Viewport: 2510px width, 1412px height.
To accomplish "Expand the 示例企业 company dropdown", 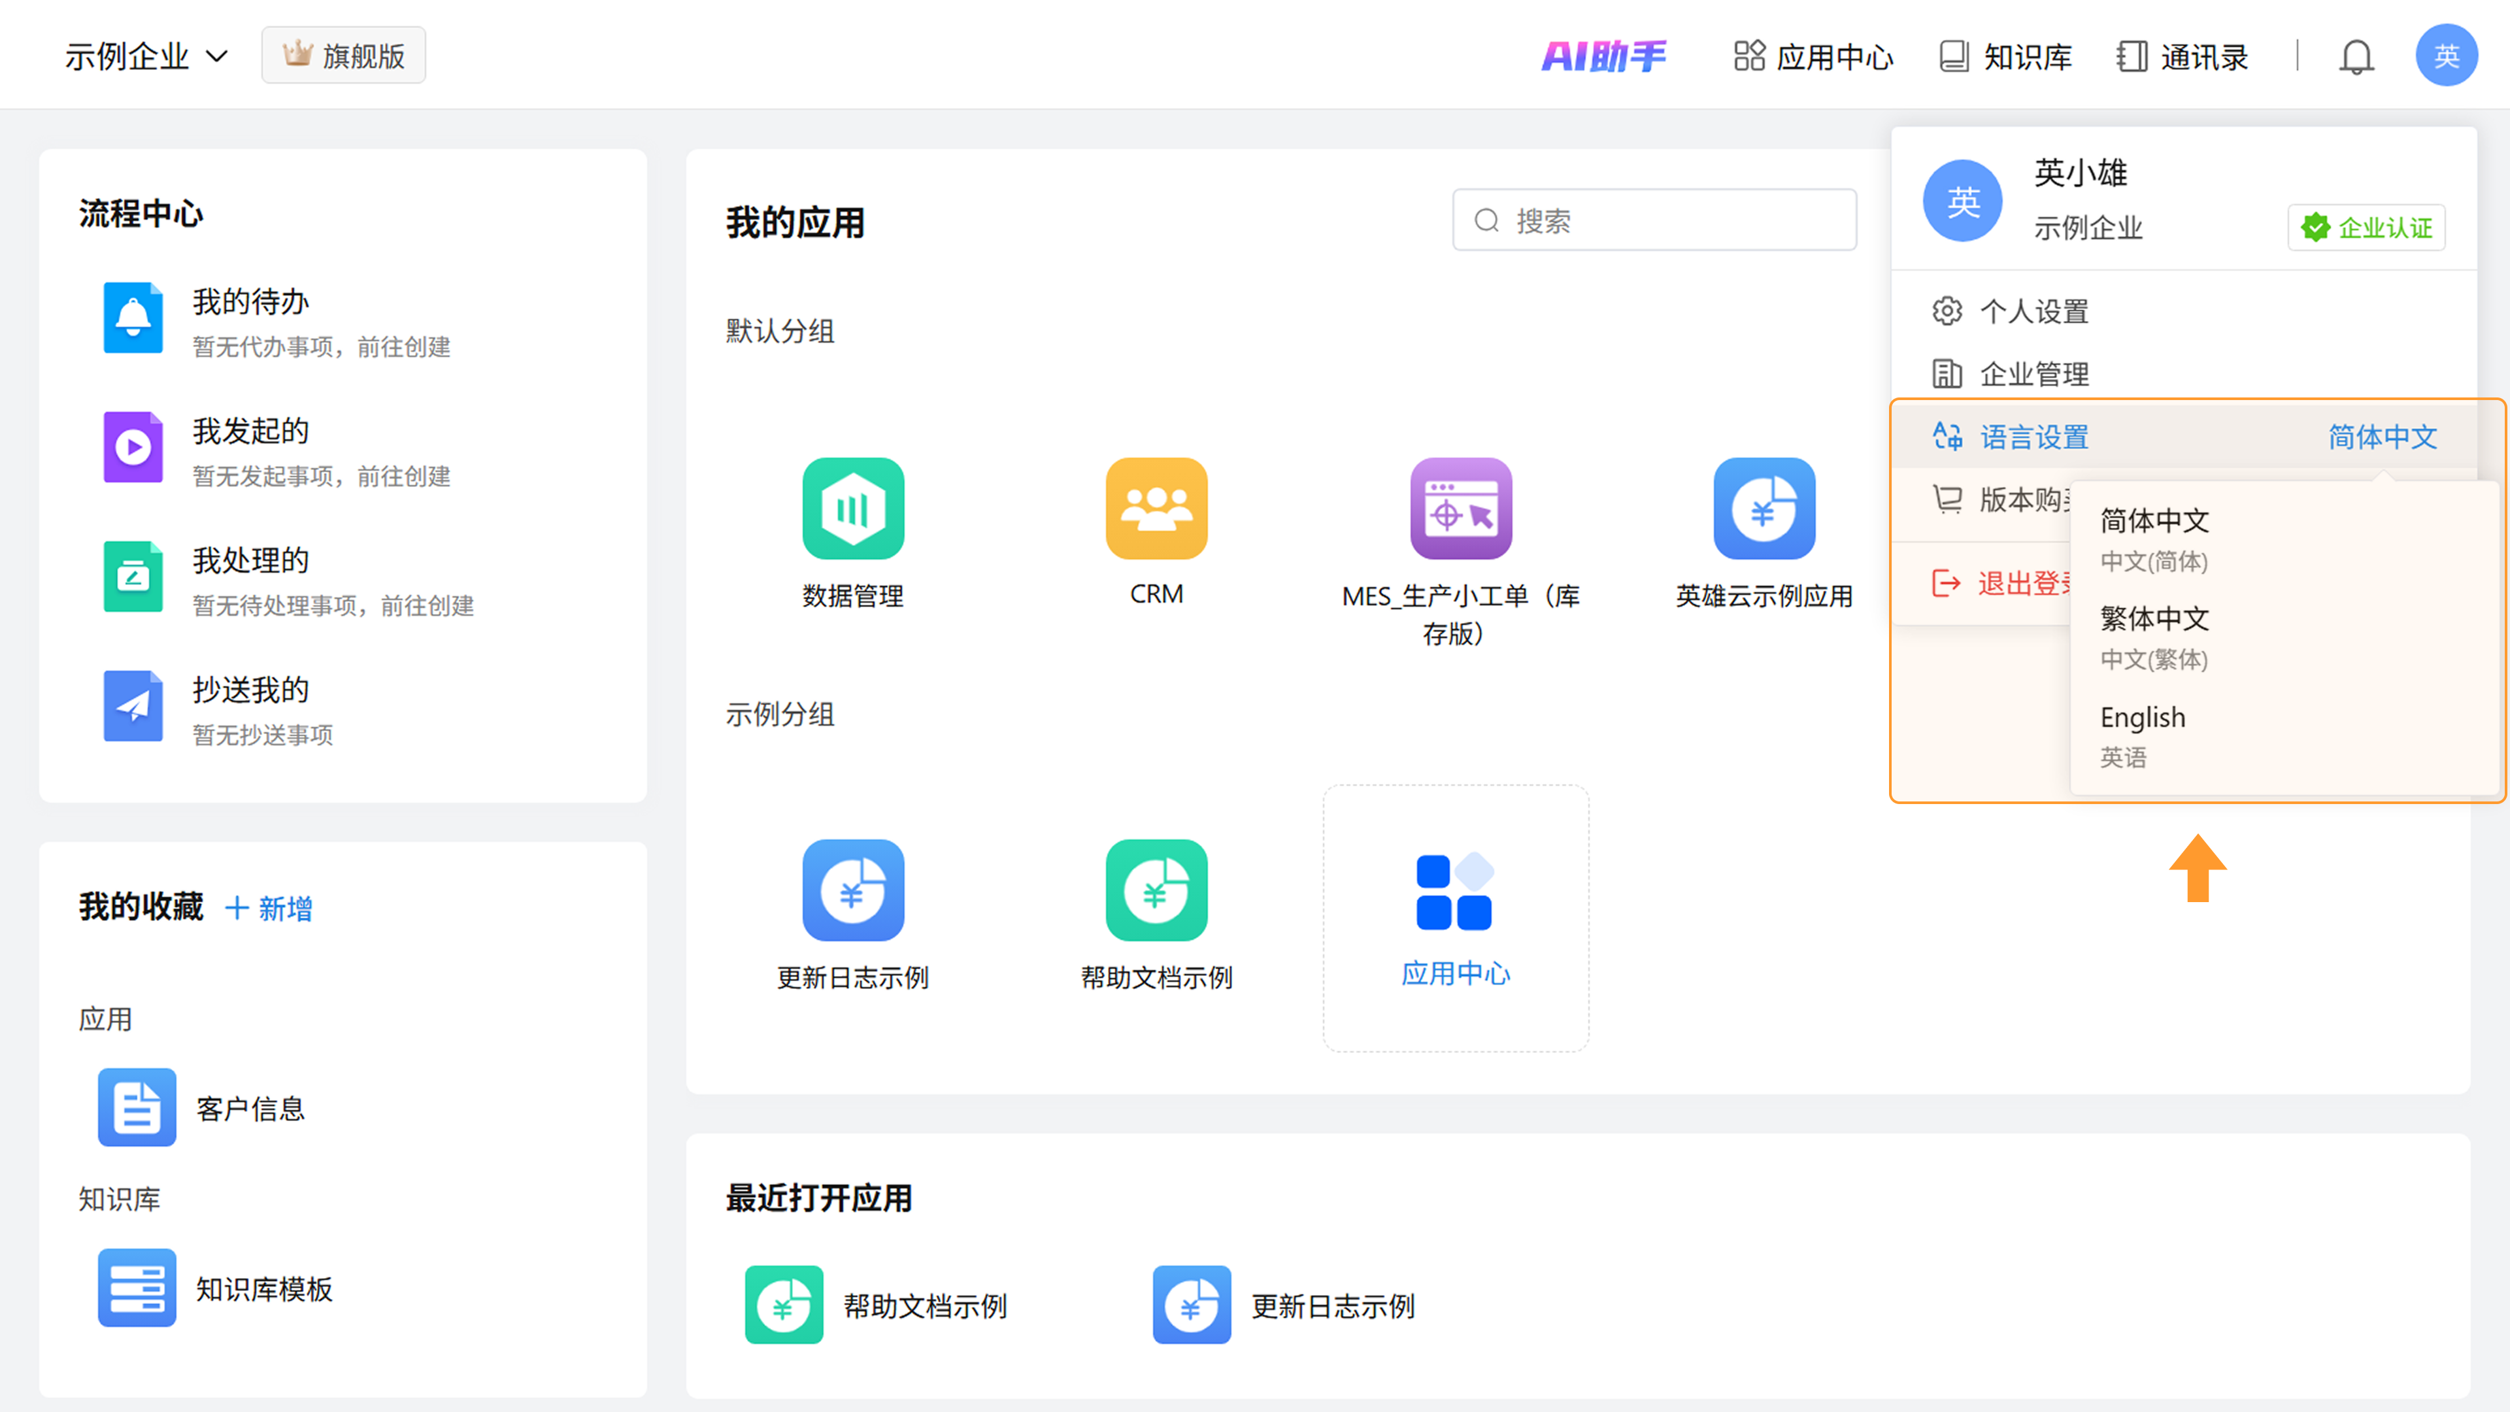I will pyautogui.click(x=146, y=56).
